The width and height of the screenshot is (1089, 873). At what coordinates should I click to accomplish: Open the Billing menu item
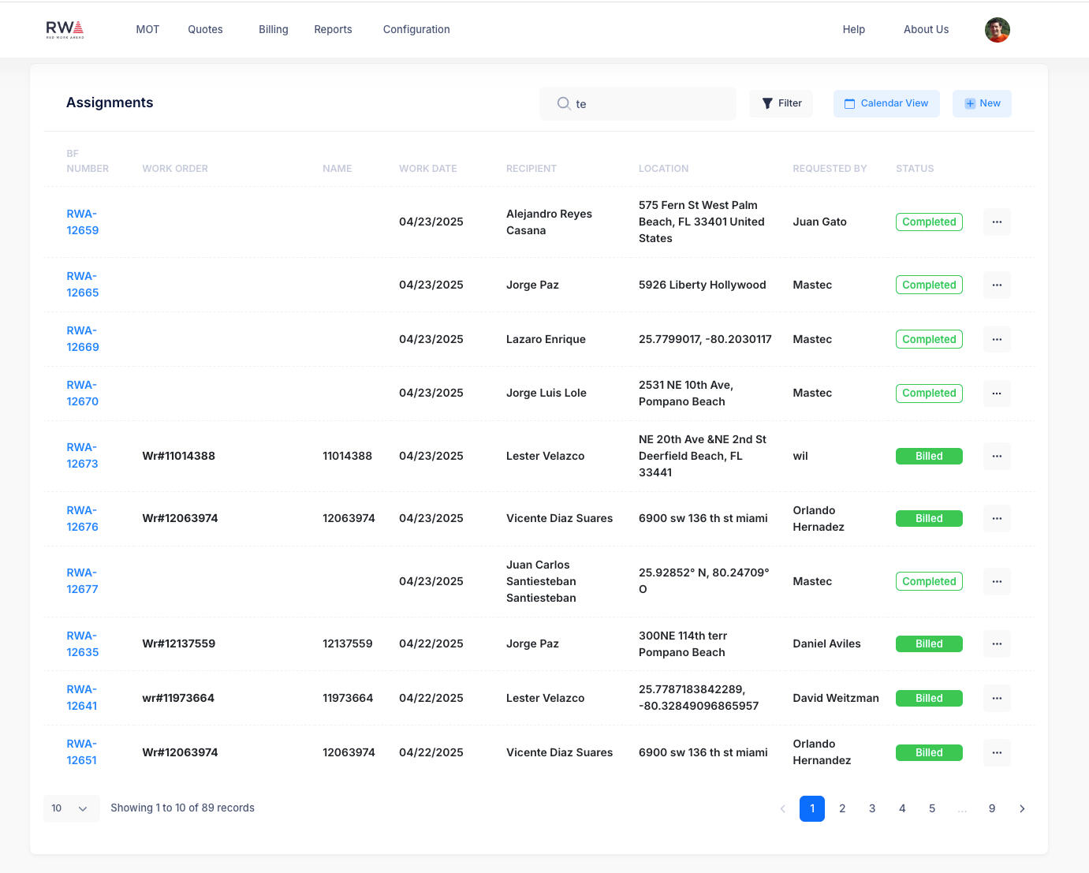click(273, 29)
